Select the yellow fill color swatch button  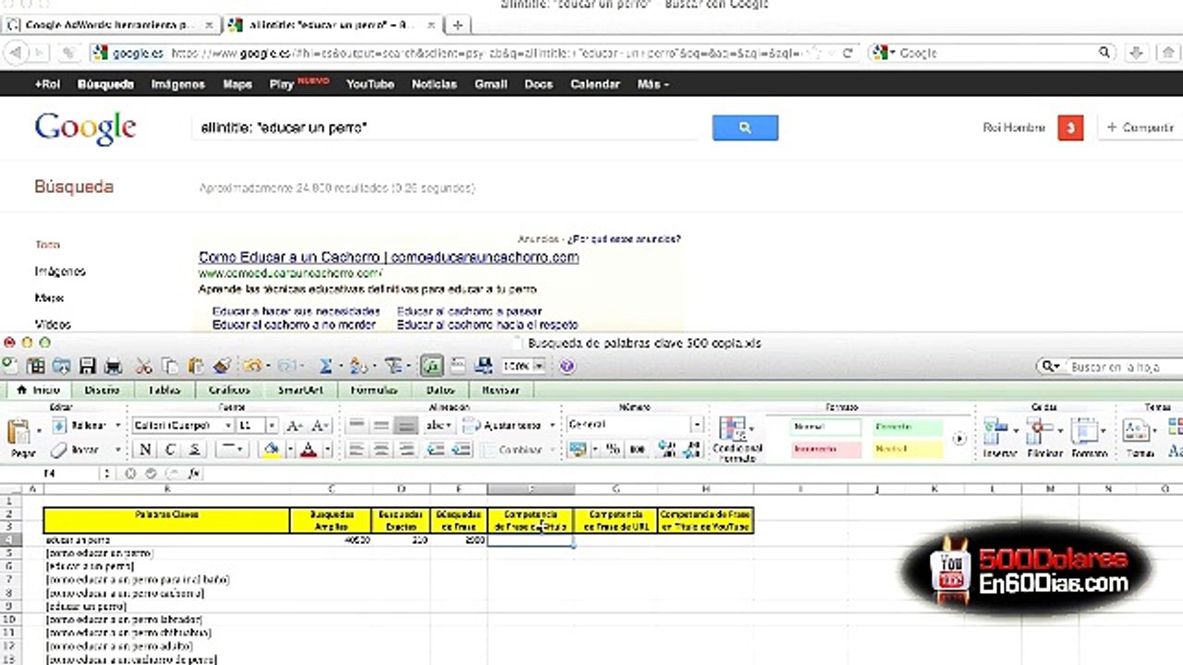point(271,449)
